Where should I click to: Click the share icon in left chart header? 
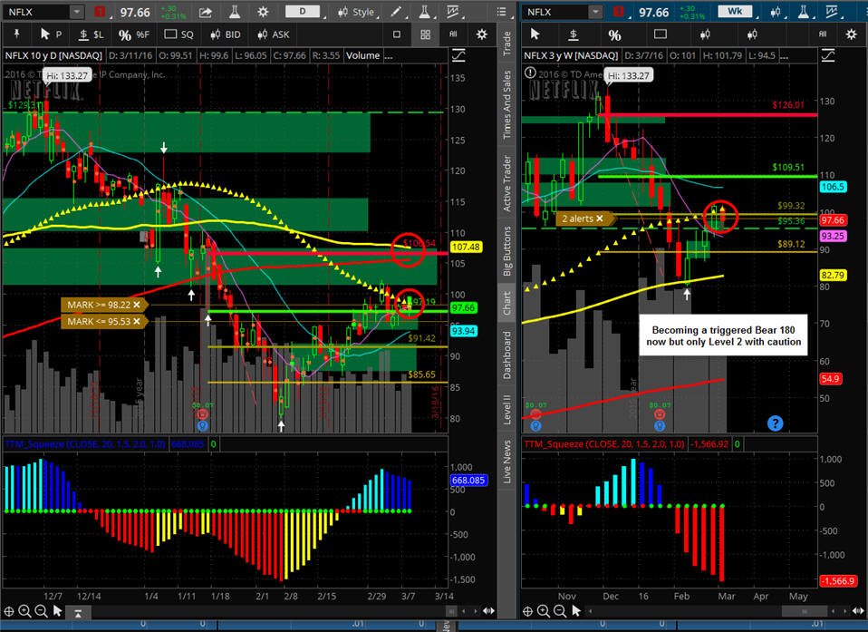[x=206, y=12]
